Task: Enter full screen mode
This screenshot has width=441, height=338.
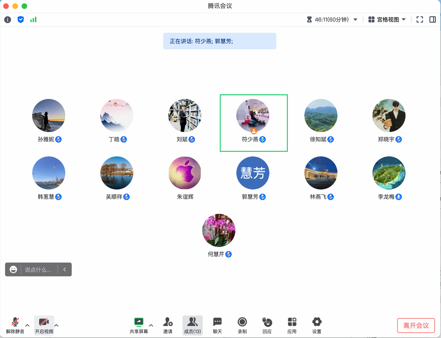Action: [x=420, y=20]
